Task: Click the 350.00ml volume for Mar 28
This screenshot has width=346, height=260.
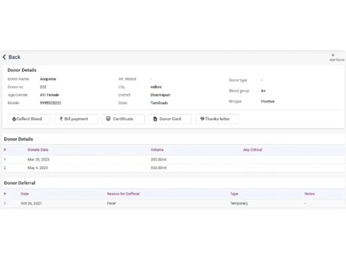Action: pyautogui.click(x=158, y=159)
